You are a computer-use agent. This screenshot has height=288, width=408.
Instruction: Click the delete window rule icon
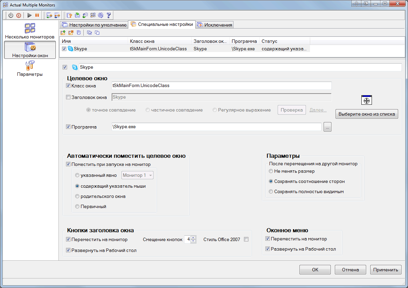pyautogui.click(x=71, y=33)
